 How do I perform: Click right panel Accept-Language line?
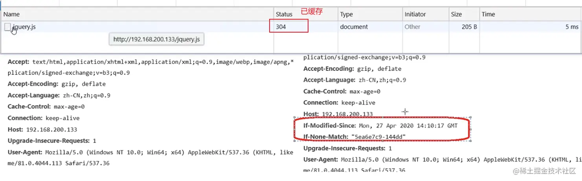355,80
